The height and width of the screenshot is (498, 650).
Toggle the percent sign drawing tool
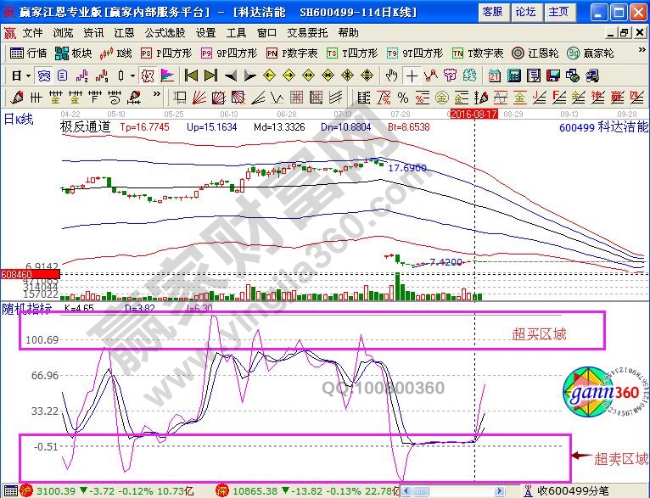pyautogui.click(x=402, y=97)
